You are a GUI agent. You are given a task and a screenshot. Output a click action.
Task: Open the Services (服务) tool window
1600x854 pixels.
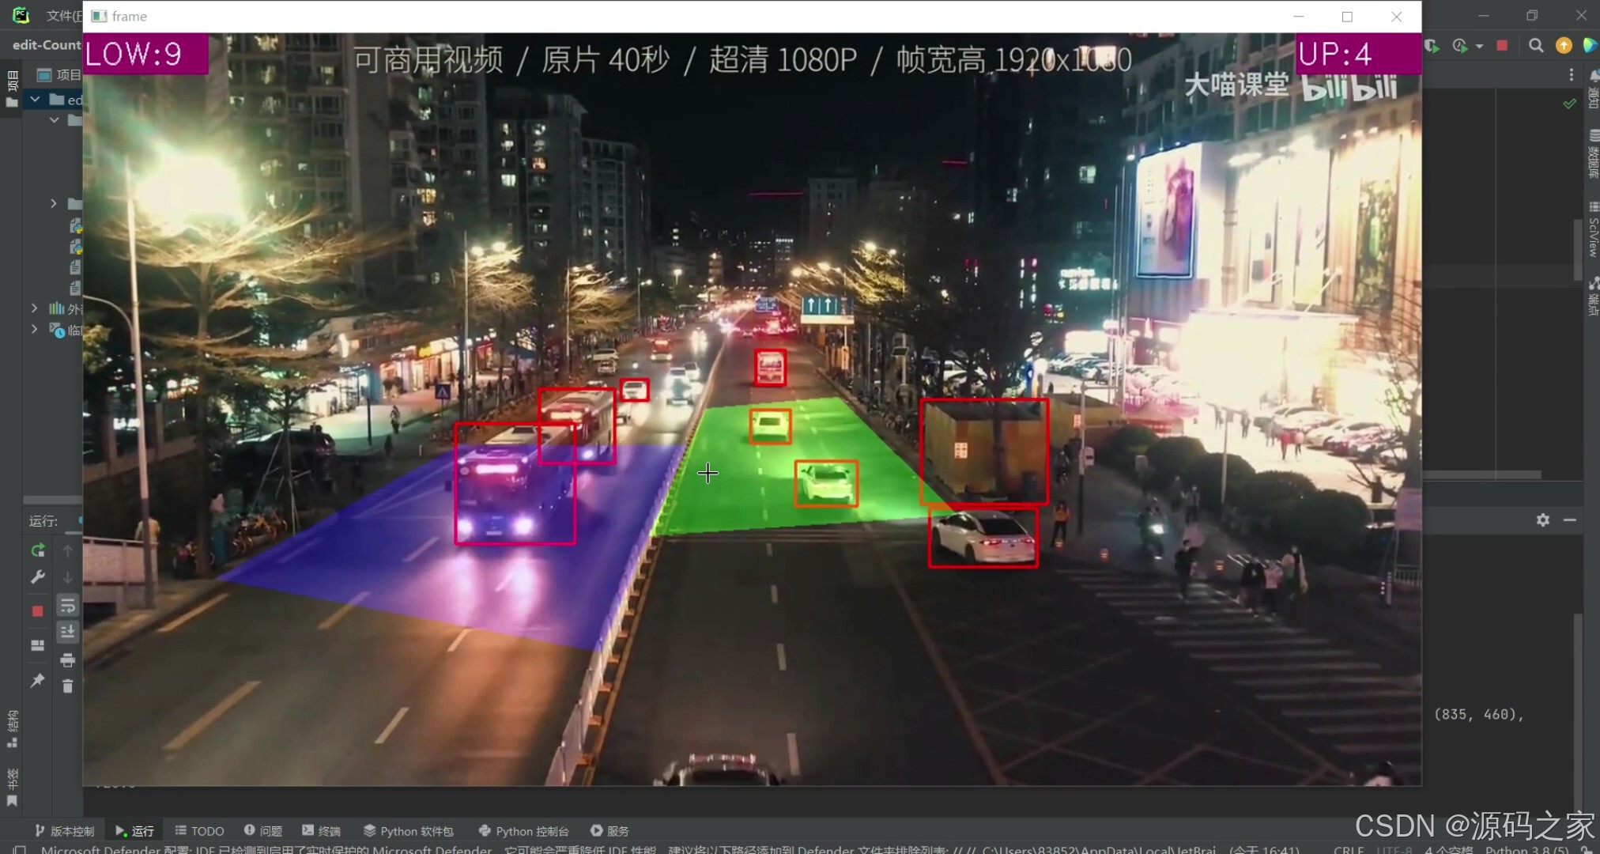click(610, 831)
